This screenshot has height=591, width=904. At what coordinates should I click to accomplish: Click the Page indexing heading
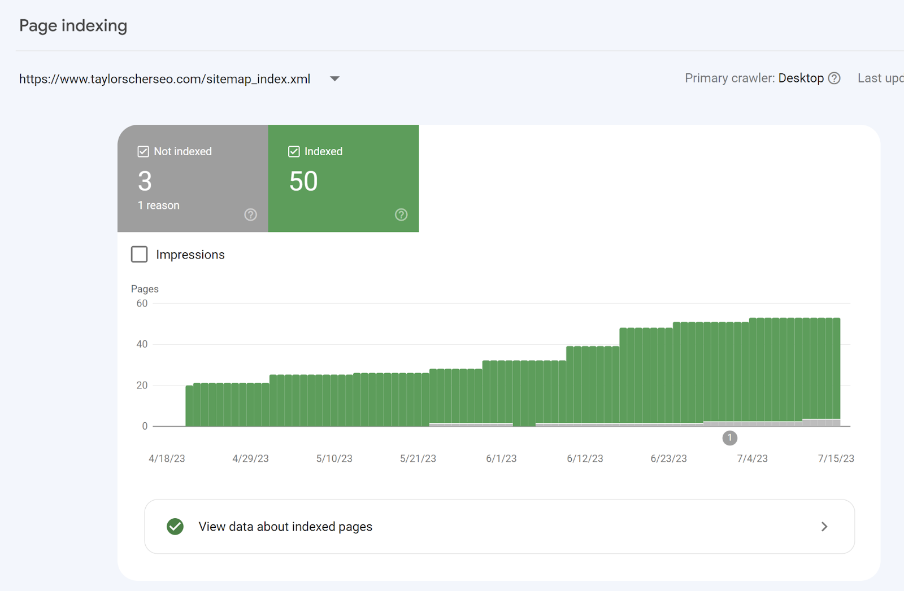pos(73,26)
